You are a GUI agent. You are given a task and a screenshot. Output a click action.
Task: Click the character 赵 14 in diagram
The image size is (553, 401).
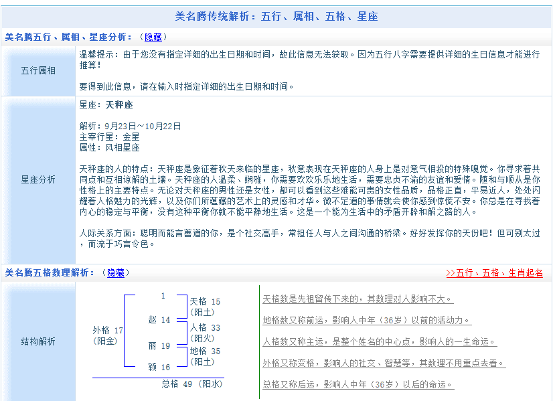pos(159,320)
